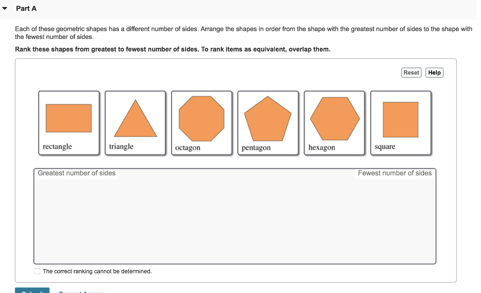Select the pentagon shape tile
481x293 pixels.
coord(268,123)
